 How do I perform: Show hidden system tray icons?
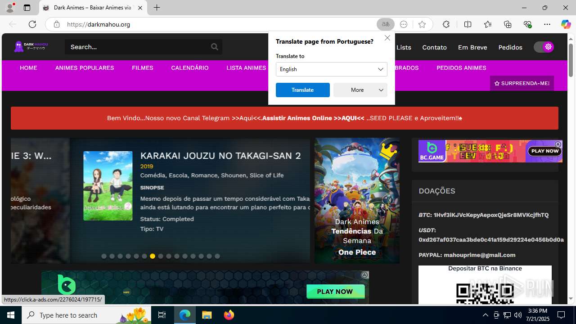click(485, 315)
